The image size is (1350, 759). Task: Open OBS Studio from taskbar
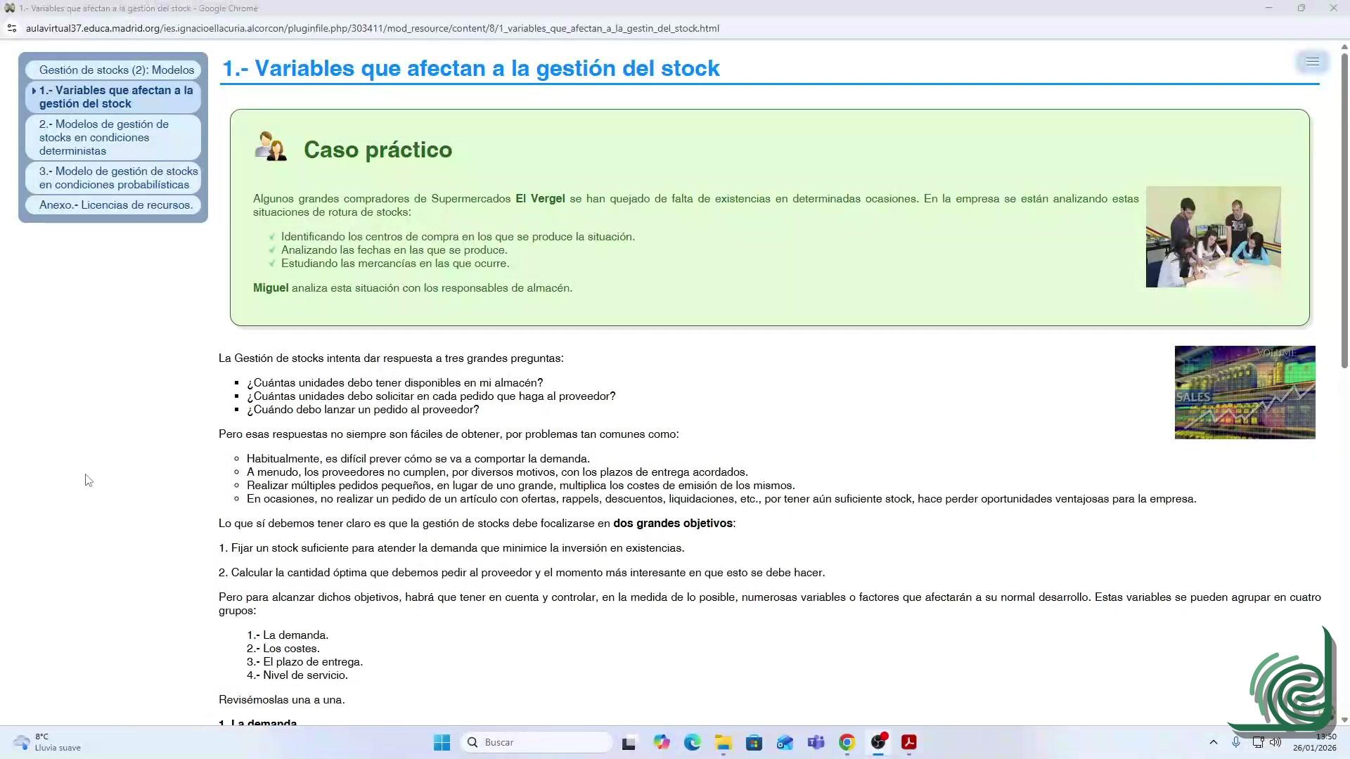[878, 742]
